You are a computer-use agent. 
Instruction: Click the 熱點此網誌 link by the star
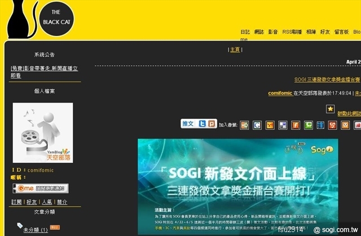pyautogui.click(x=349, y=114)
